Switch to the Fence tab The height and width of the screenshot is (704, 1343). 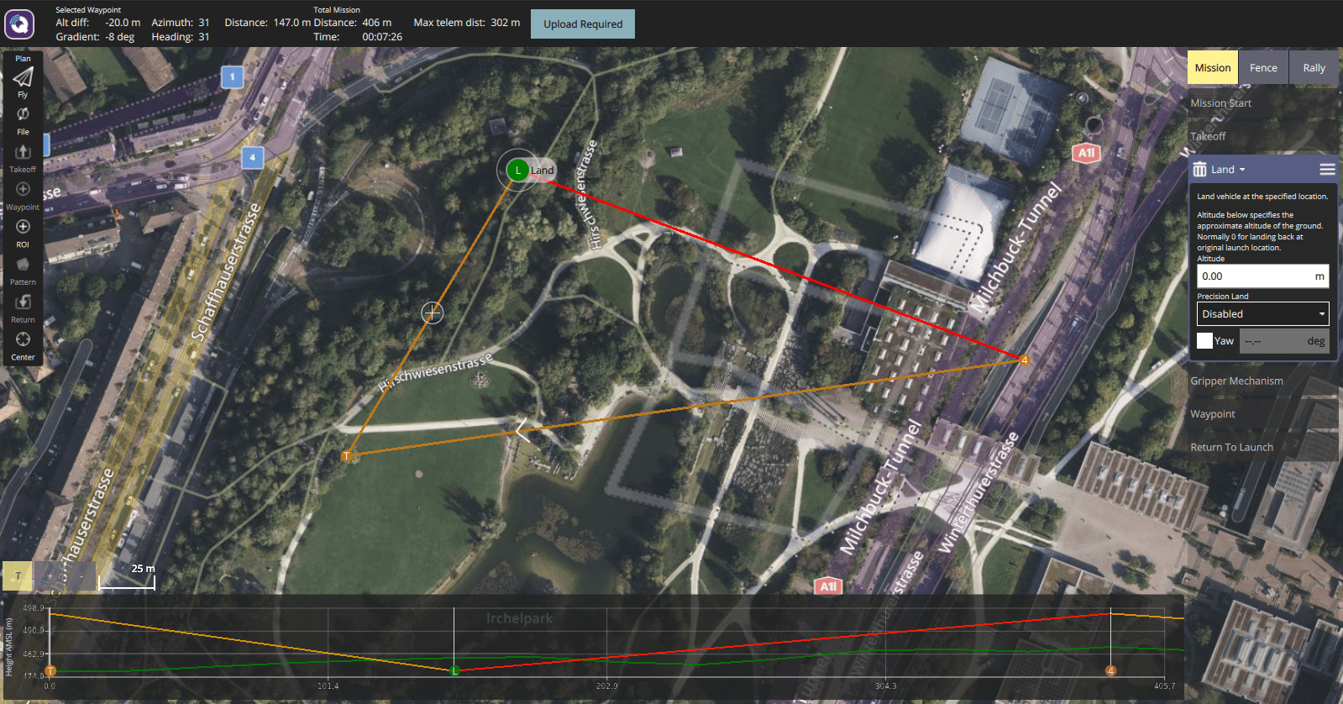click(1262, 68)
